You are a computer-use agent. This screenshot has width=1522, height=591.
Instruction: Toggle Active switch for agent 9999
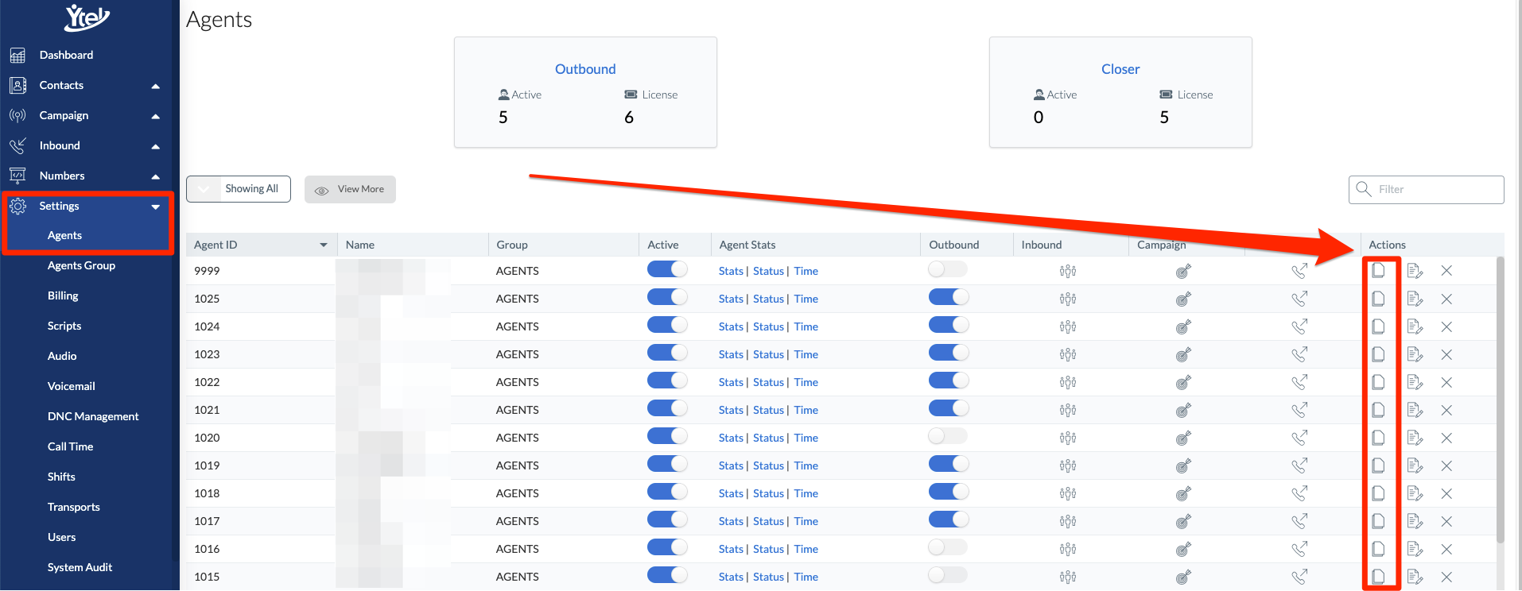tap(667, 269)
